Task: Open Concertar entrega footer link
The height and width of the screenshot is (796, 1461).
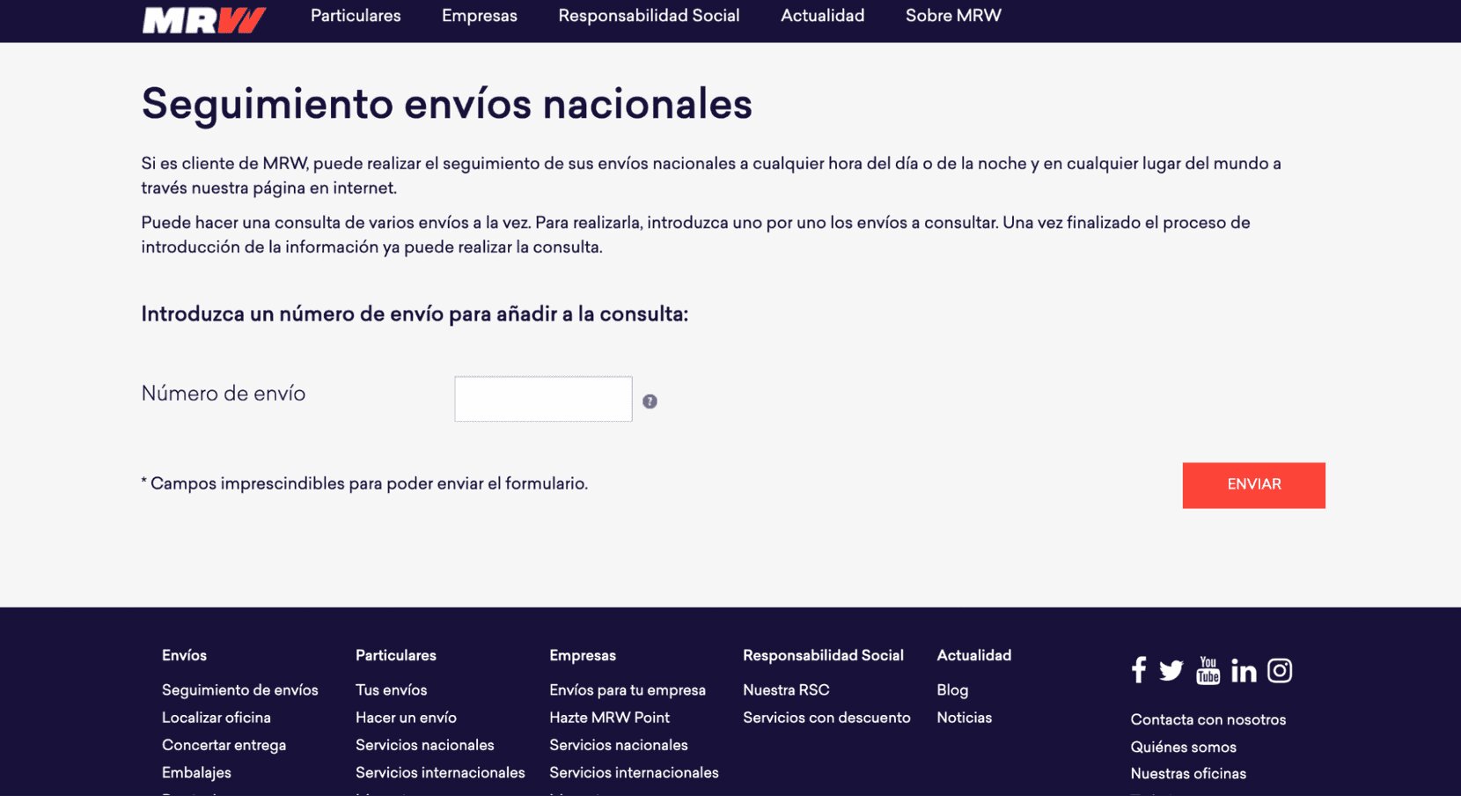Action: (224, 745)
